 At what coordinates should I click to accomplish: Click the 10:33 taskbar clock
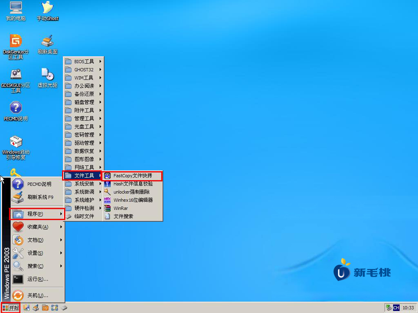click(x=408, y=308)
